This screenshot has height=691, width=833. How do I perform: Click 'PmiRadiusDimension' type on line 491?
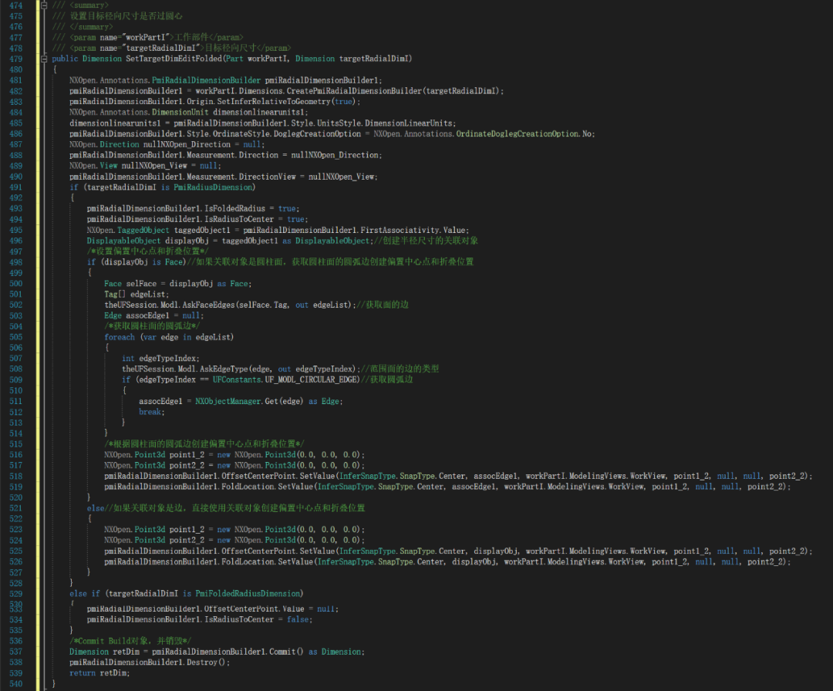213,187
